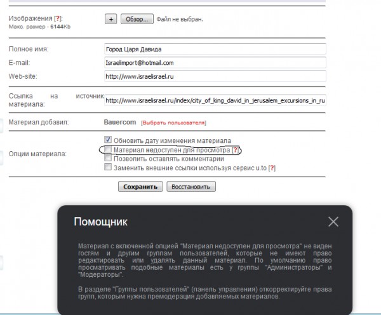Enable Позволить оставлять комментарии checkbox
The image size is (381, 315).
click(x=108, y=158)
